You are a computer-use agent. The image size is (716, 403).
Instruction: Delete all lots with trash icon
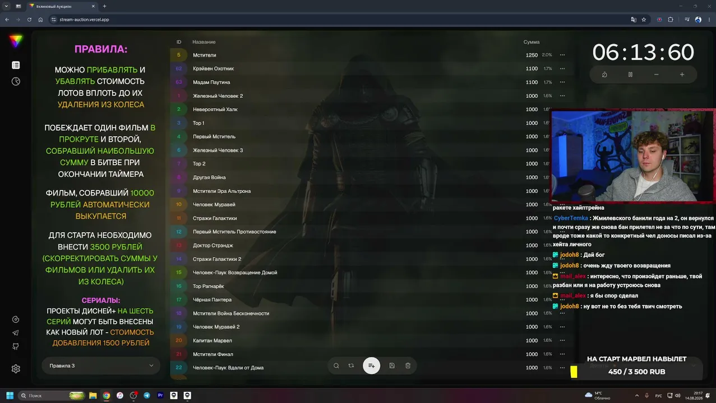[408, 365]
